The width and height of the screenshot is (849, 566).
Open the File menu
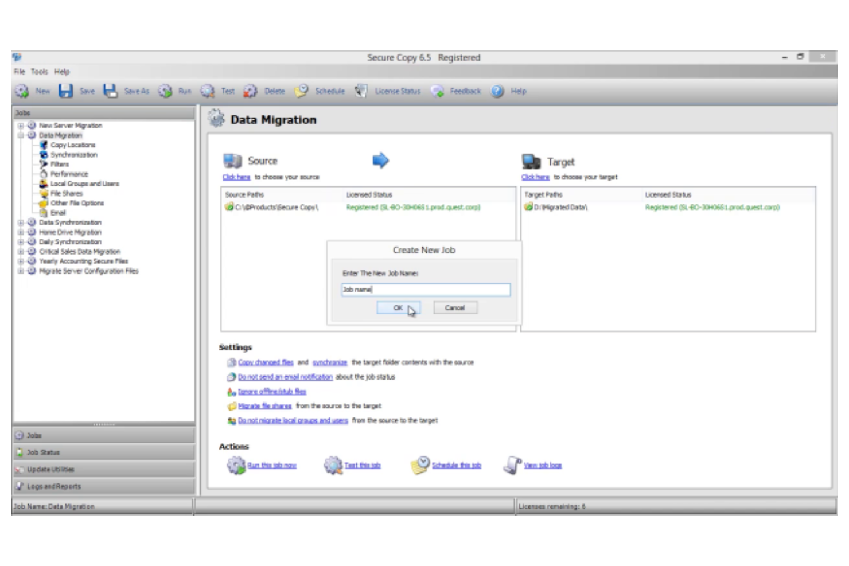(x=20, y=72)
